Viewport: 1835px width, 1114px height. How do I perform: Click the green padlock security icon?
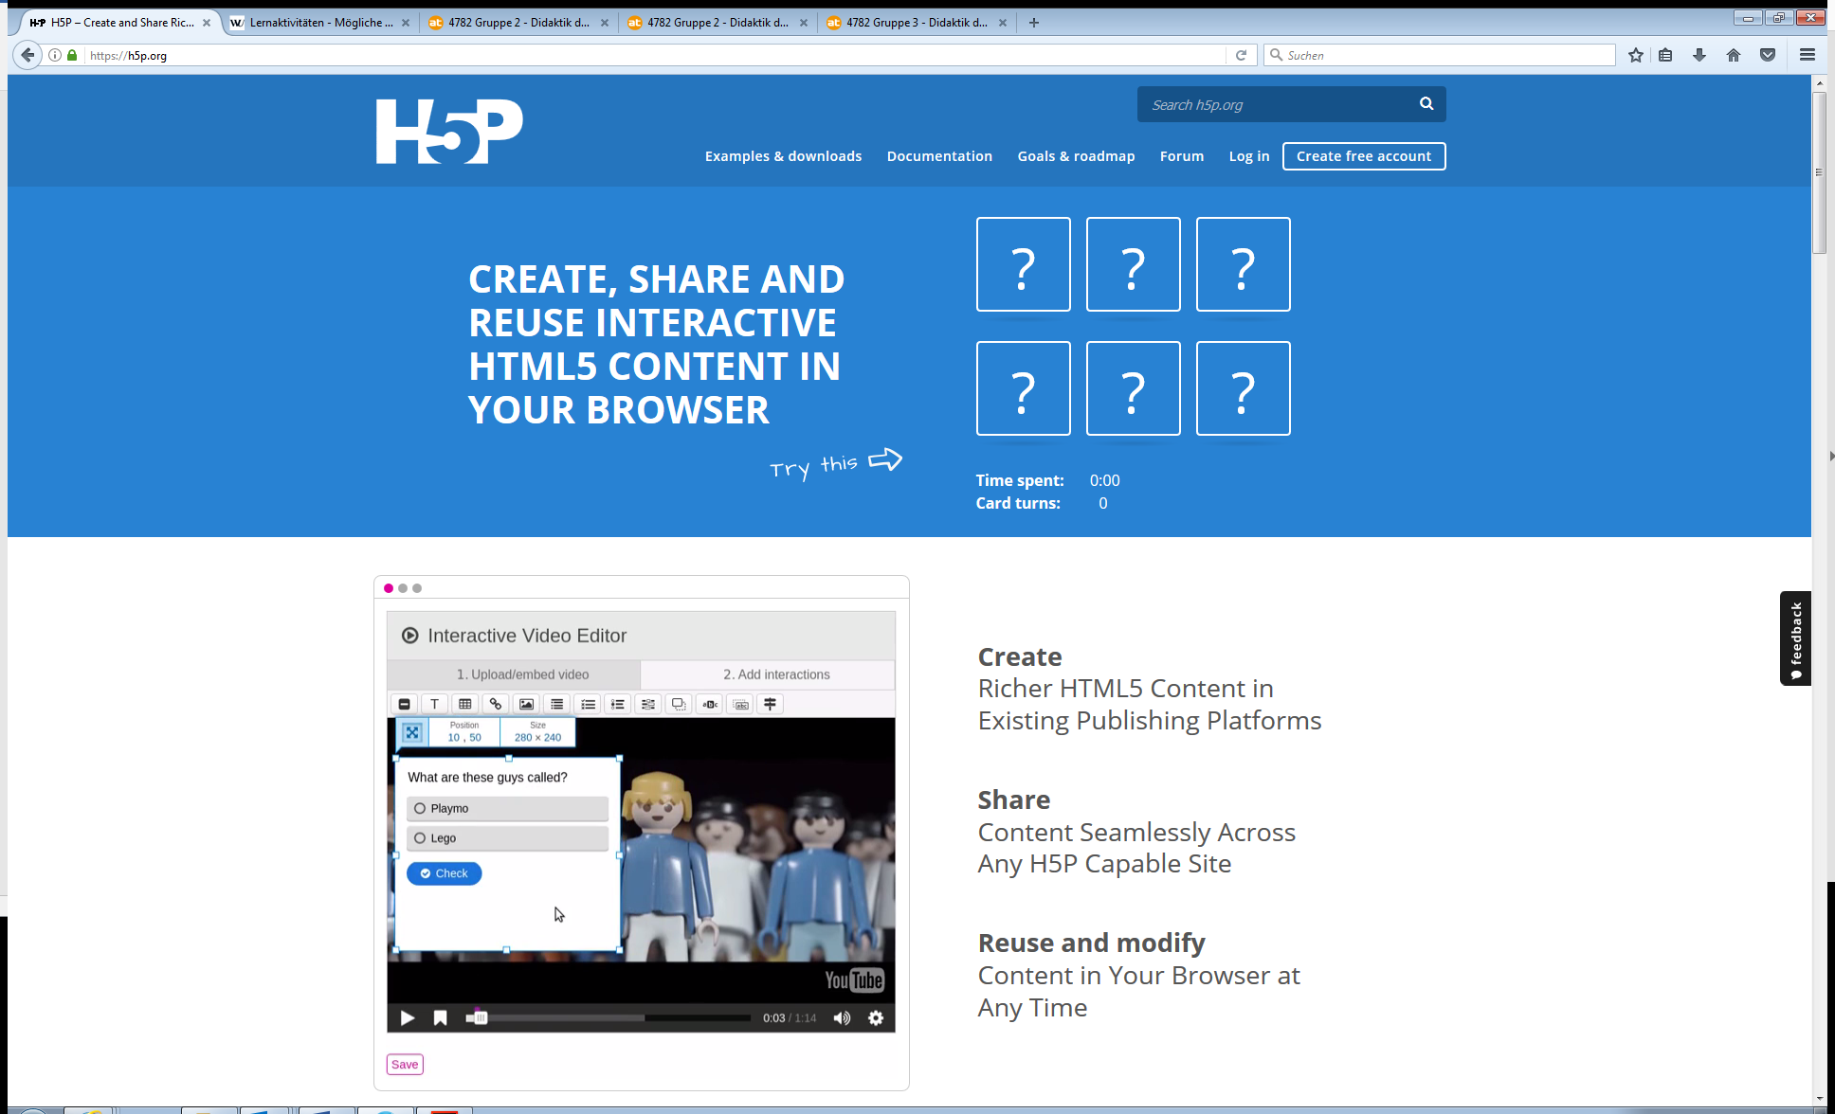pos(72,55)
